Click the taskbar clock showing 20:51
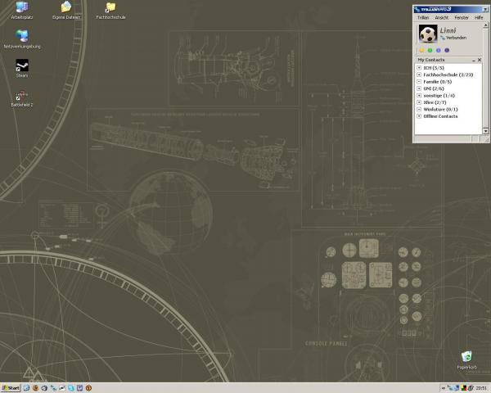Viewport: 491px width, 393px height. [481, 388]
